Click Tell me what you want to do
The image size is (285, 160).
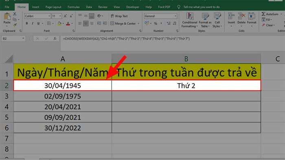click(x=202, y=7)
